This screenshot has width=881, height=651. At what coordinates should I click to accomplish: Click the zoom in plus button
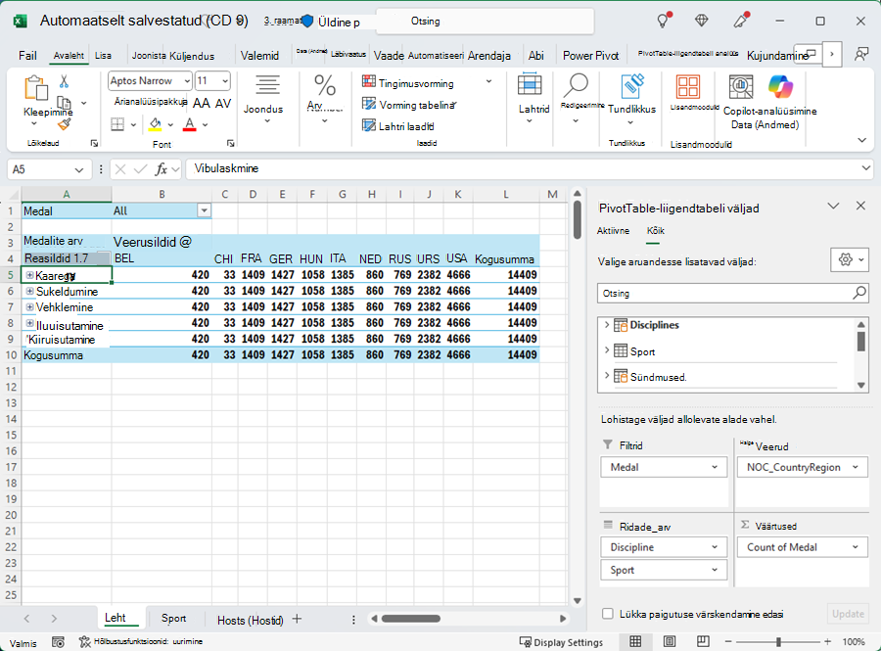(827, 641)
